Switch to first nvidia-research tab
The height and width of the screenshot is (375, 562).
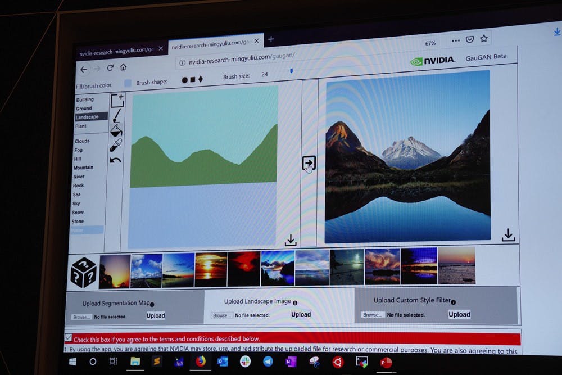(116, 51)
